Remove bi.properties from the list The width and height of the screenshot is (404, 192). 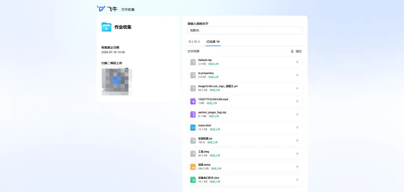pos(297,75)
